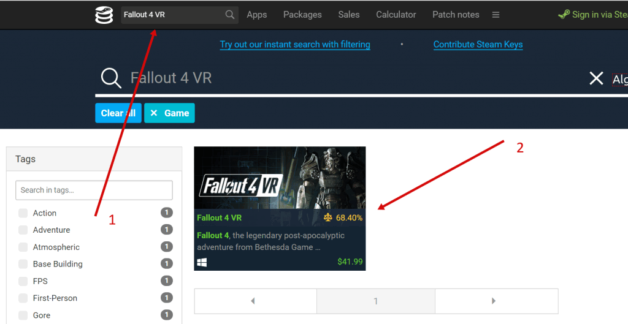The image size is (628, 324).
Task: Tick the Base Building tag checkbox
Action: click(23, 263)
